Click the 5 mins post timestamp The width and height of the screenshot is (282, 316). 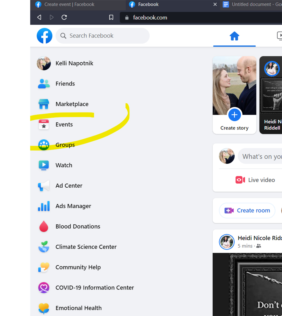(245, 246)
